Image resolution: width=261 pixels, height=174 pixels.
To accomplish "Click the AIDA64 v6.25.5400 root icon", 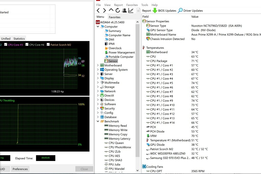I will point(98,22).
